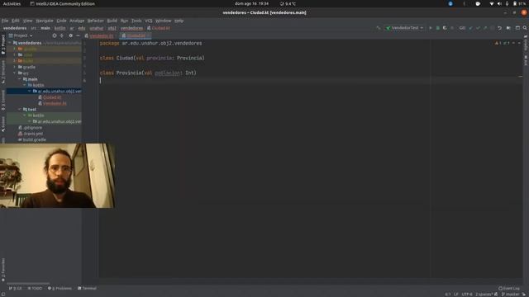Viewport: 529px width, 297px height.
Task: Collapse the main folder node
Action: point(20,79)
